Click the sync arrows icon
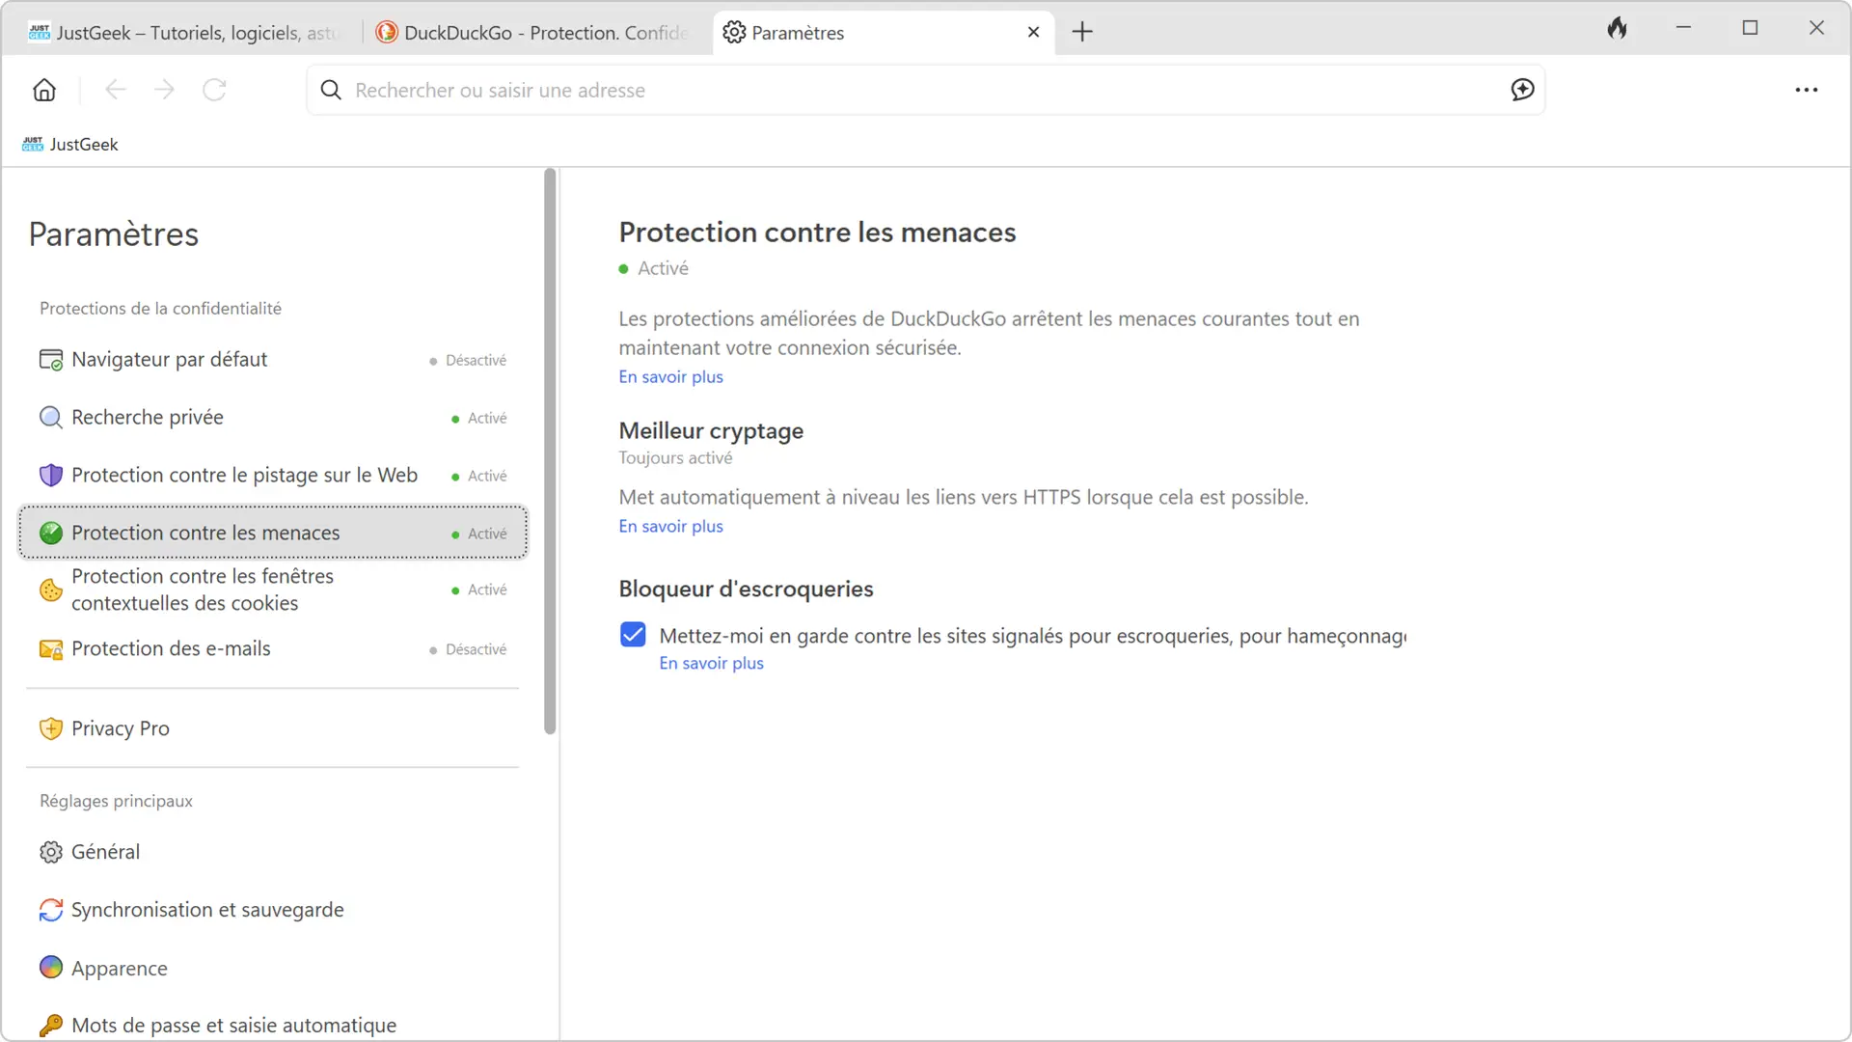Image resolution: width=1852 pixels, height=1042 pixels. 51,910
